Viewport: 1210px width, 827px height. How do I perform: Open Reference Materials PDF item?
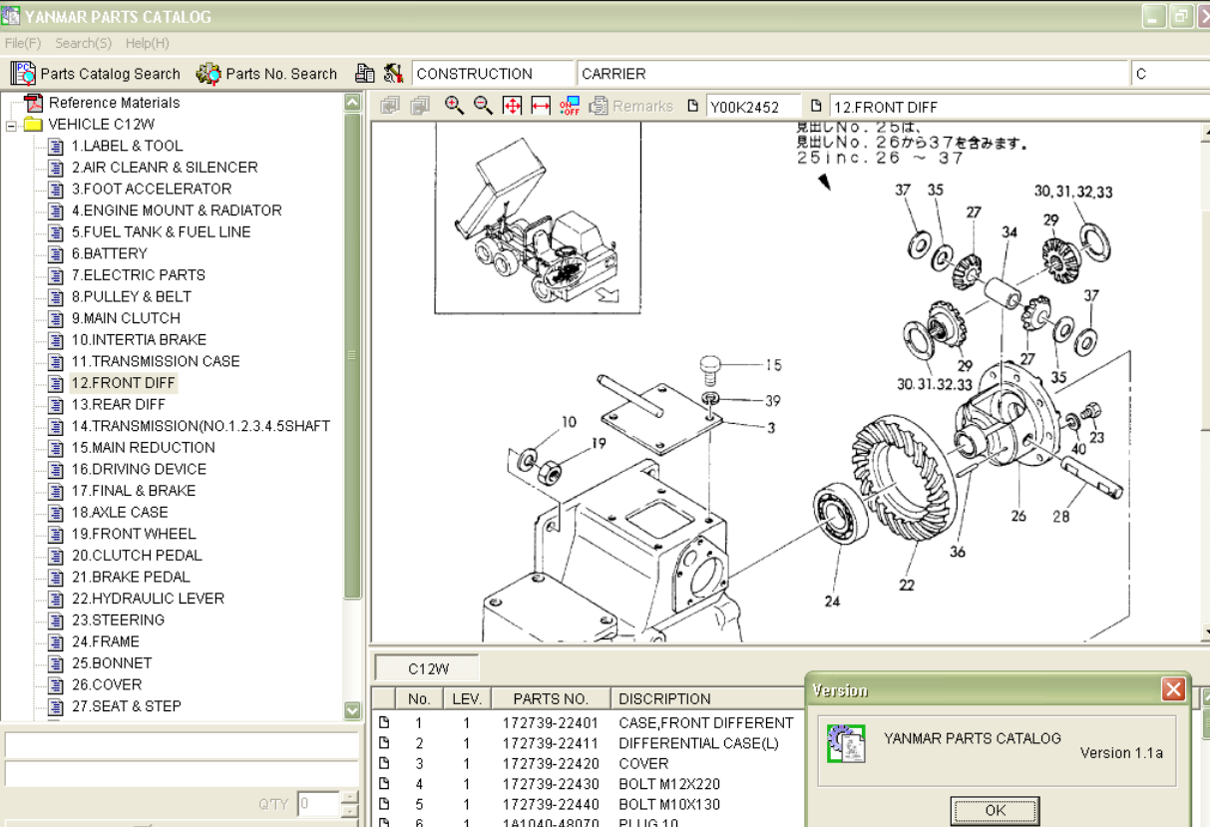[x=103, y=103]
